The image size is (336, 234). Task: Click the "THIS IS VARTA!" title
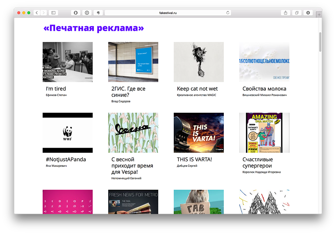pyautogui.click(x=194, y=159)
